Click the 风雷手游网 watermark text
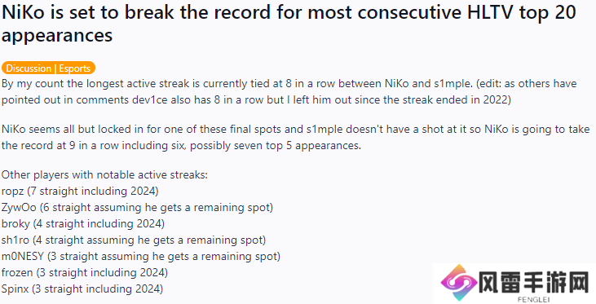This screenshot has width=596, height=304. (533, 282)
